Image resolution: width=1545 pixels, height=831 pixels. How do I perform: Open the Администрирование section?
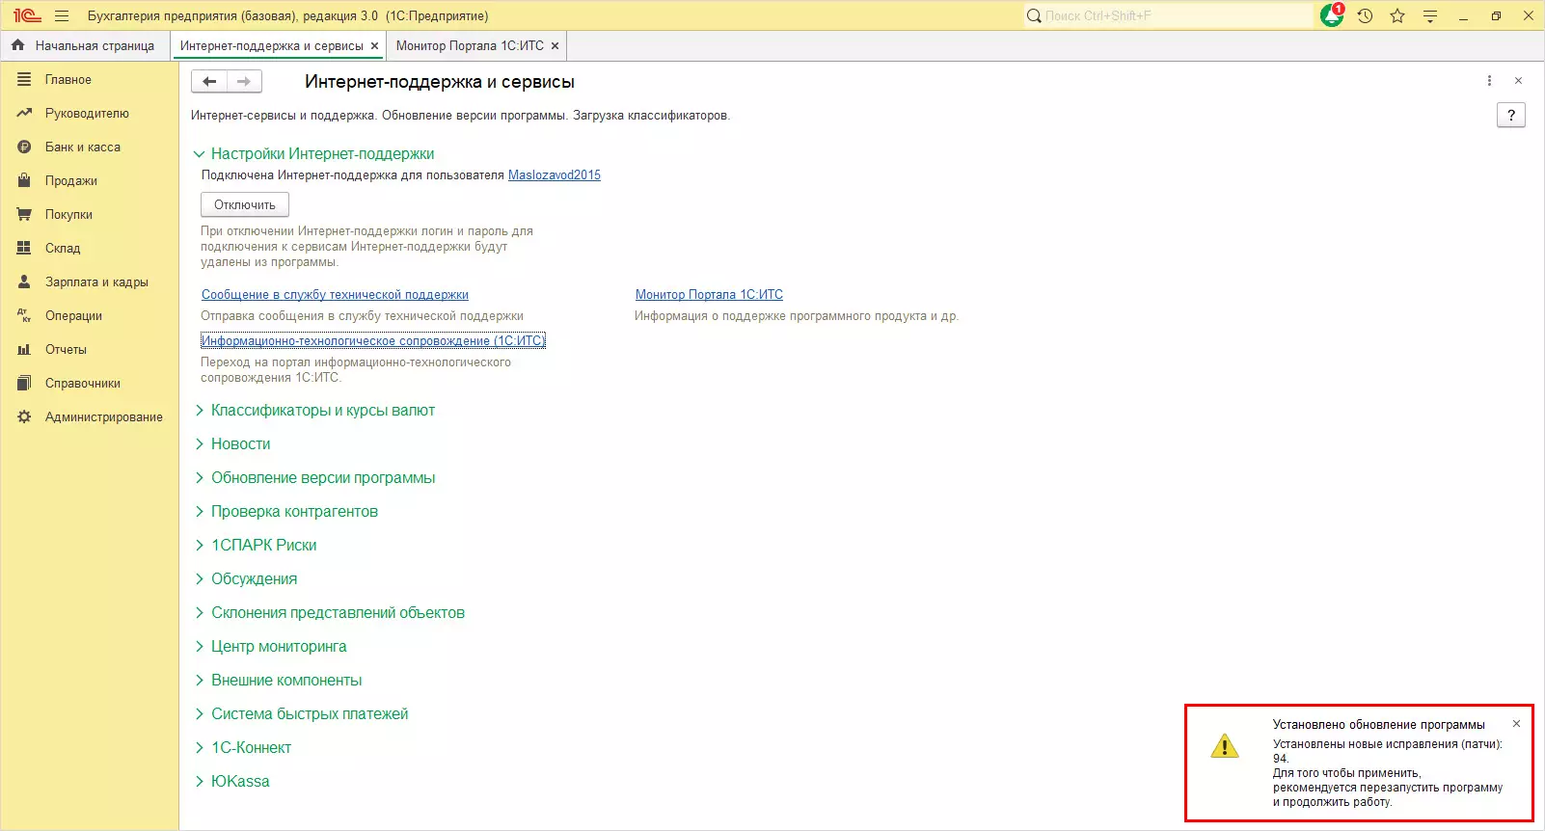(x=104, y=417)
